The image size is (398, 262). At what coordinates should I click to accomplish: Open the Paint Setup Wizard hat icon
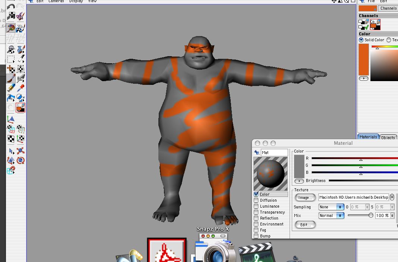(x=20, y=16)
